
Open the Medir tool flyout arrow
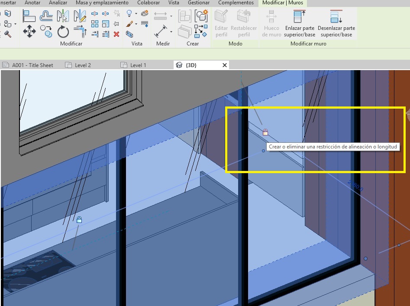pos(171,32)
